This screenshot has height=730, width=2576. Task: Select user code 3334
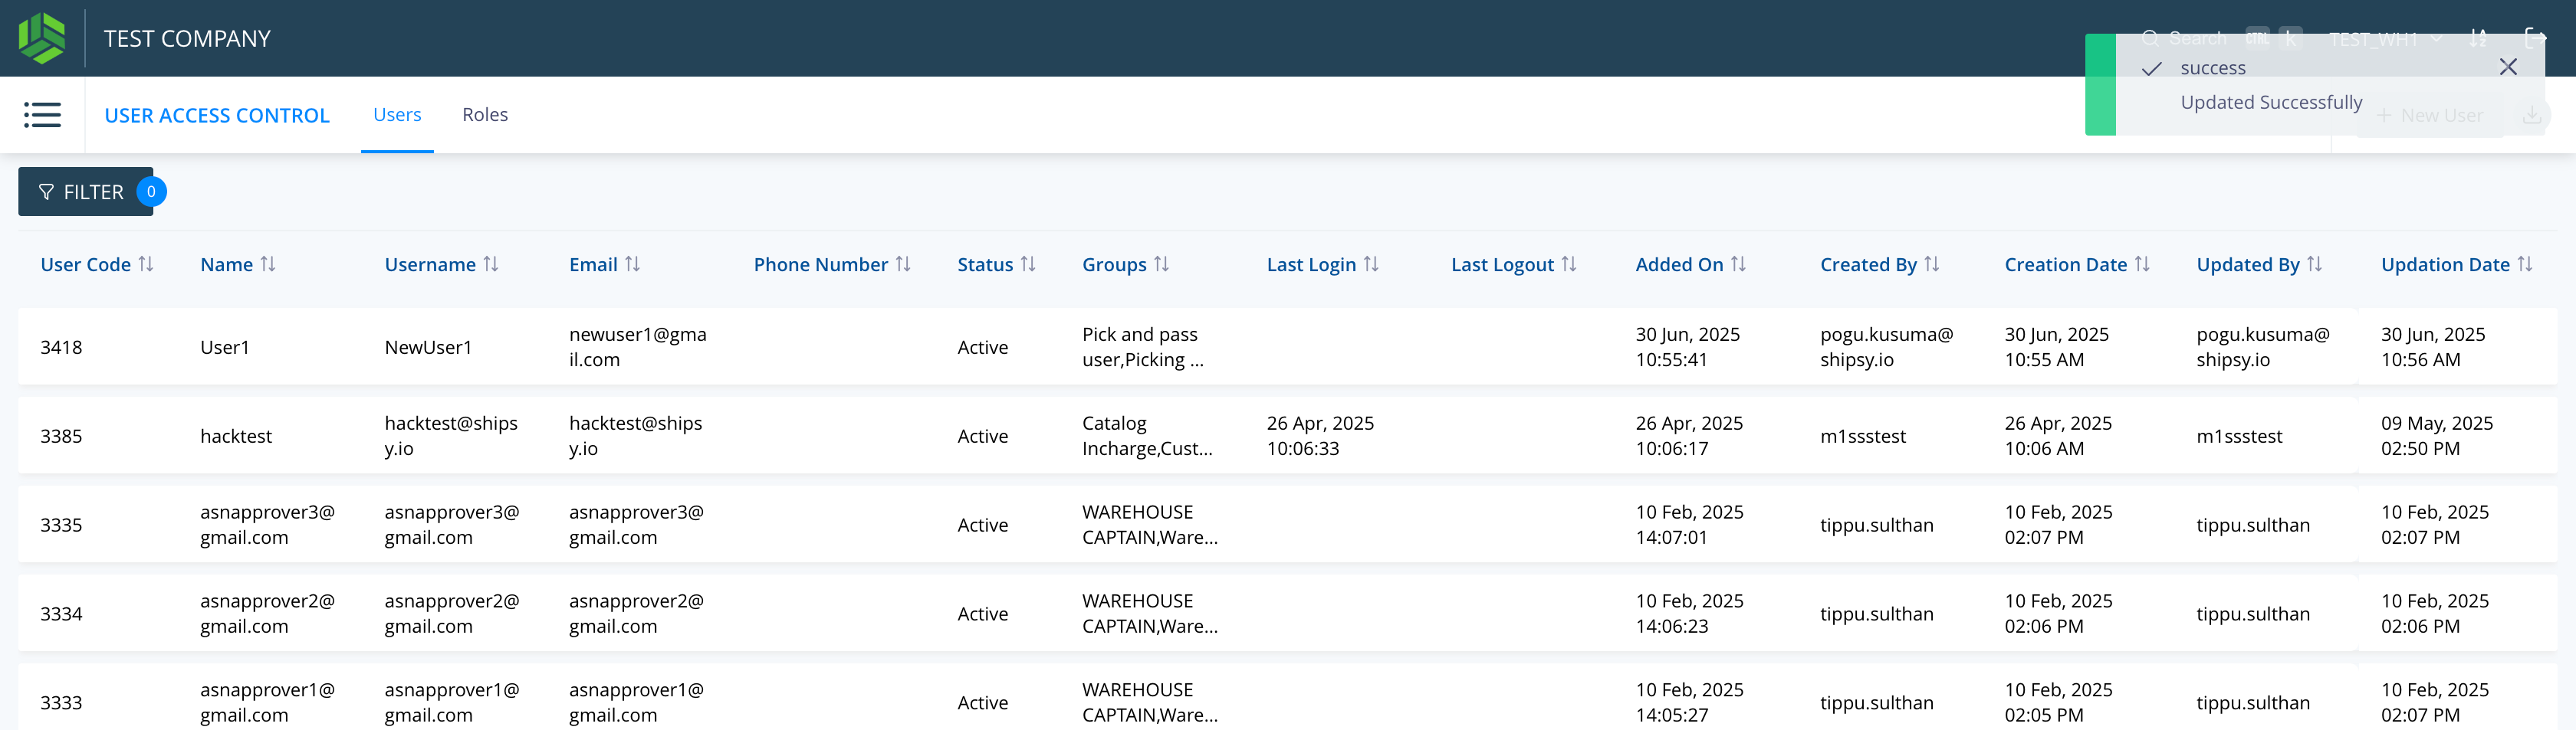pos(61,614)
